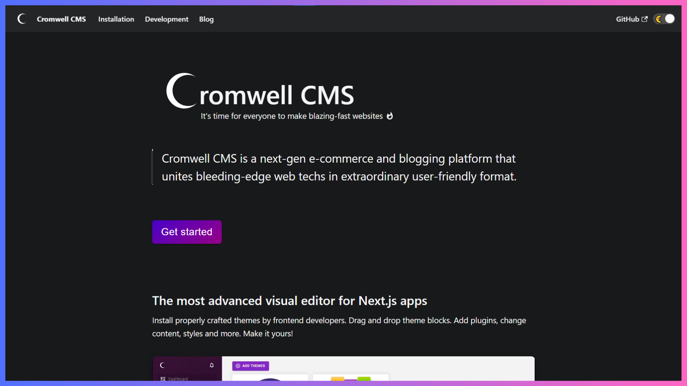Go to the Blog section
Screen dimensions: 687x386
click(206, 19)
